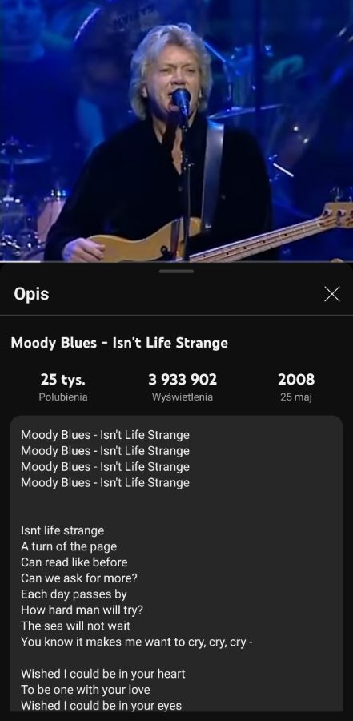Tap the lyric line 'Isnt life strange'
The height and width of the screenshot is (721, 353).
pos(62,530)
